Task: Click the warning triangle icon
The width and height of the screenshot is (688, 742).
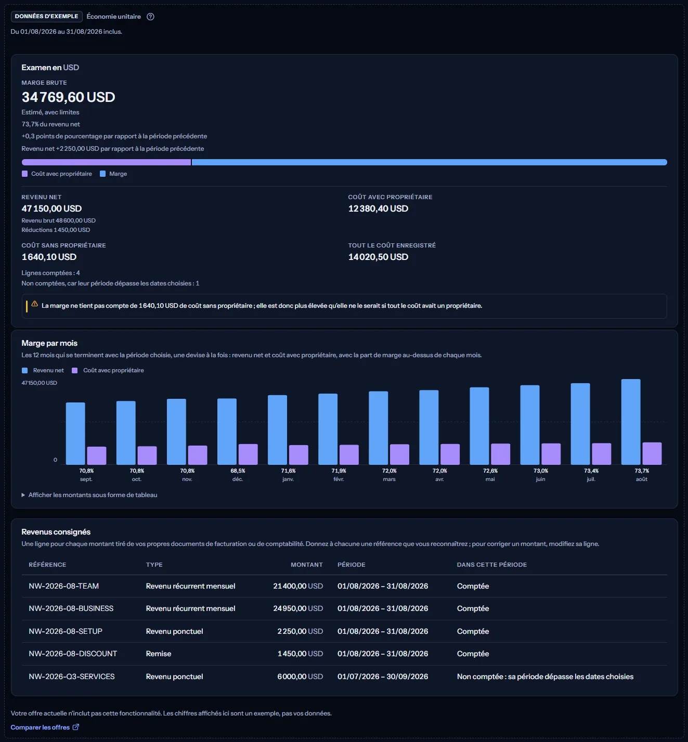Action: coord(34,304)
